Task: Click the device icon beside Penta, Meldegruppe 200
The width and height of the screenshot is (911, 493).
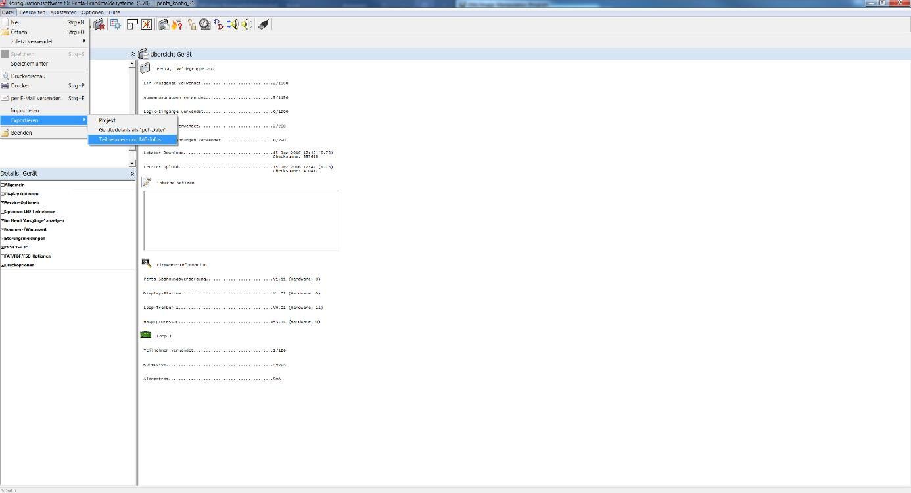Action: 145,68
